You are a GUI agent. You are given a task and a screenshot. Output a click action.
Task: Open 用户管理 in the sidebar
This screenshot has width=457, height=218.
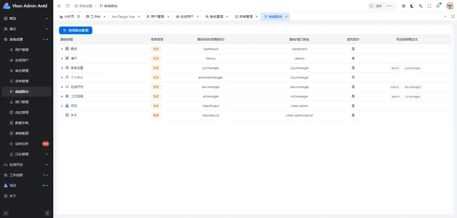point(27,50)
